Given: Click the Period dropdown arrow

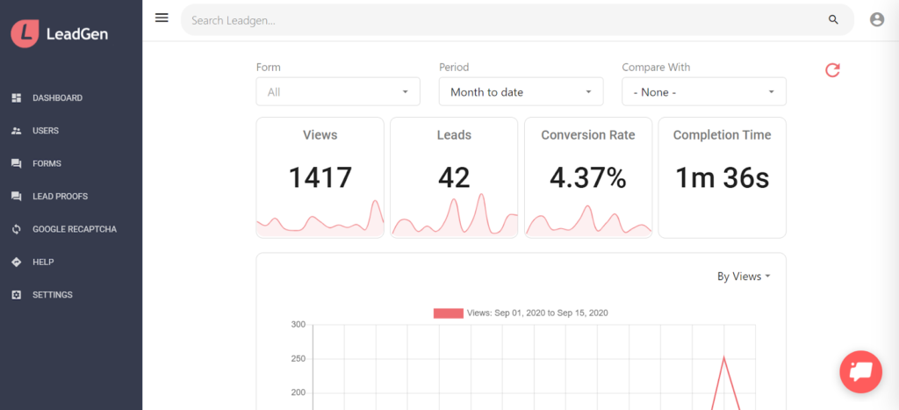Looking at the screenshot, I should (588, 92).
